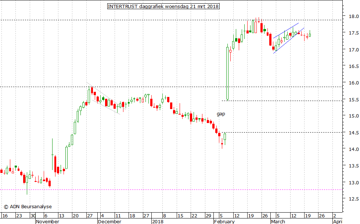This screenshot has width=360, height=224.
Task: Select the 17.0 price axis label
Action: click(x=353, y=50)
